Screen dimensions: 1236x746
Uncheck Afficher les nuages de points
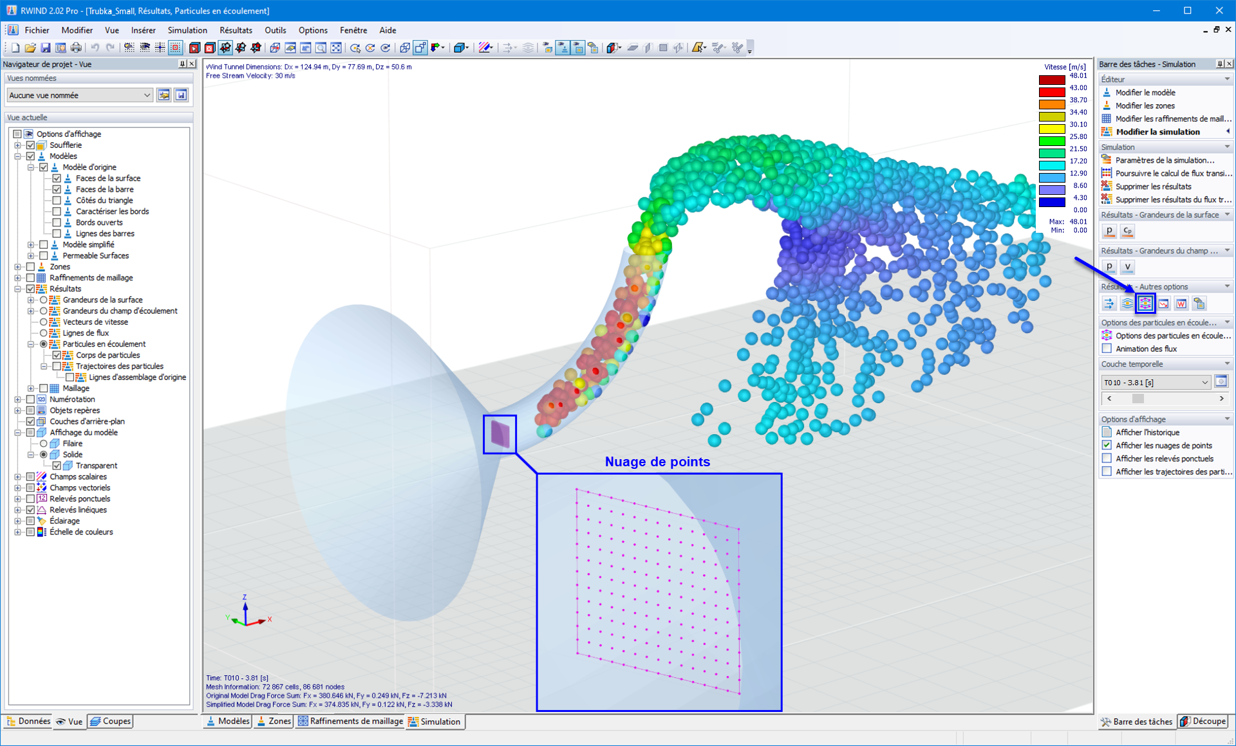click(x=1107, y=445)
